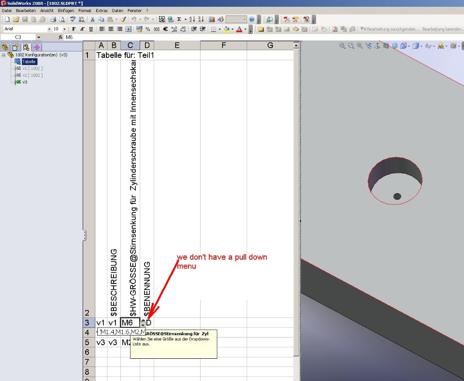Open the Chart Wizard icon

212,19
